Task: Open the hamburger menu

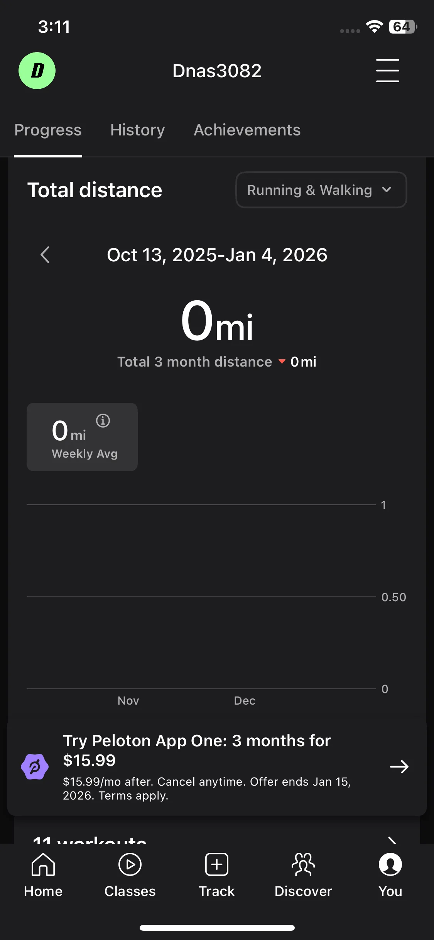Action: 387,71
